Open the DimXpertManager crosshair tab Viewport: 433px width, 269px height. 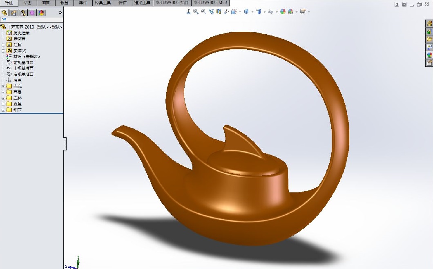(32, 13)
